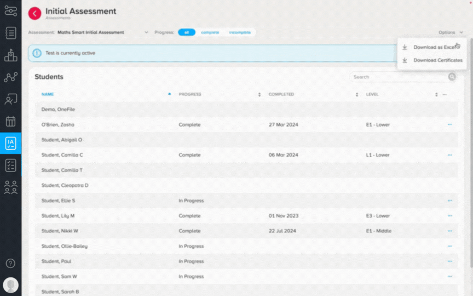473x296 pixels.
Task: Select the name Student, Ollie-Bailey
Action: click(64, 246)
